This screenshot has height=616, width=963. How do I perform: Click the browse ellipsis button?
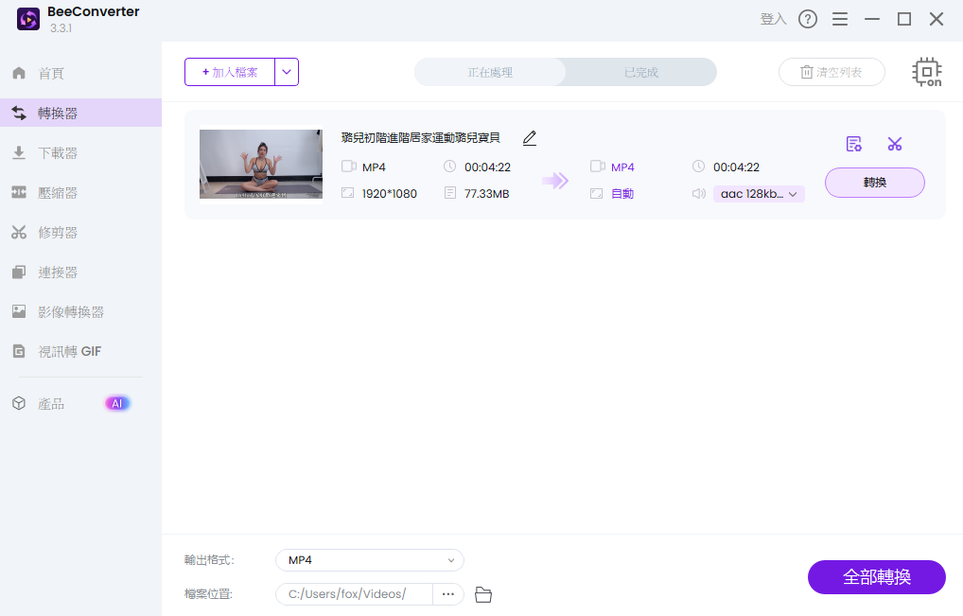448,594
